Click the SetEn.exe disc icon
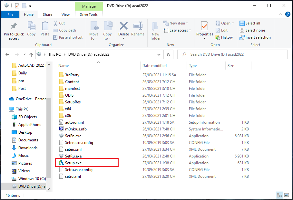 click(x=61, y=136)
